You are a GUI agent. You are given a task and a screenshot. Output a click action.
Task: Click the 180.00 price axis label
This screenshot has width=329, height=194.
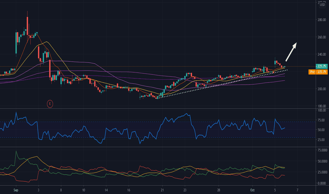322,106
